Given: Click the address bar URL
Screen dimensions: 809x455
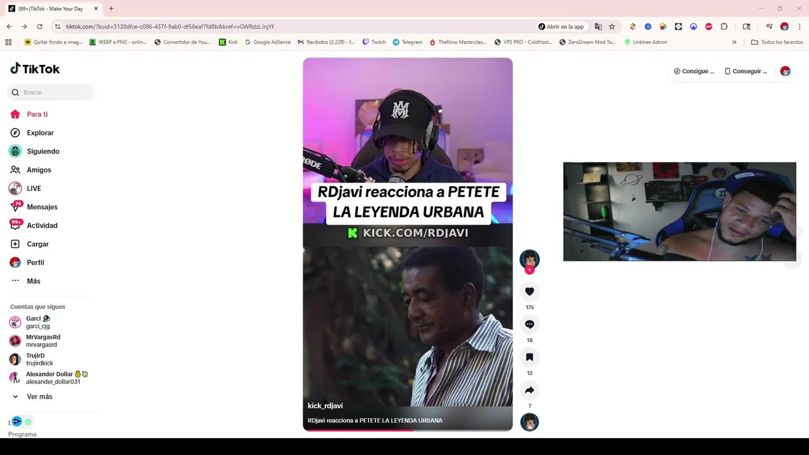Looking at the screenshot, I should 170,27.
